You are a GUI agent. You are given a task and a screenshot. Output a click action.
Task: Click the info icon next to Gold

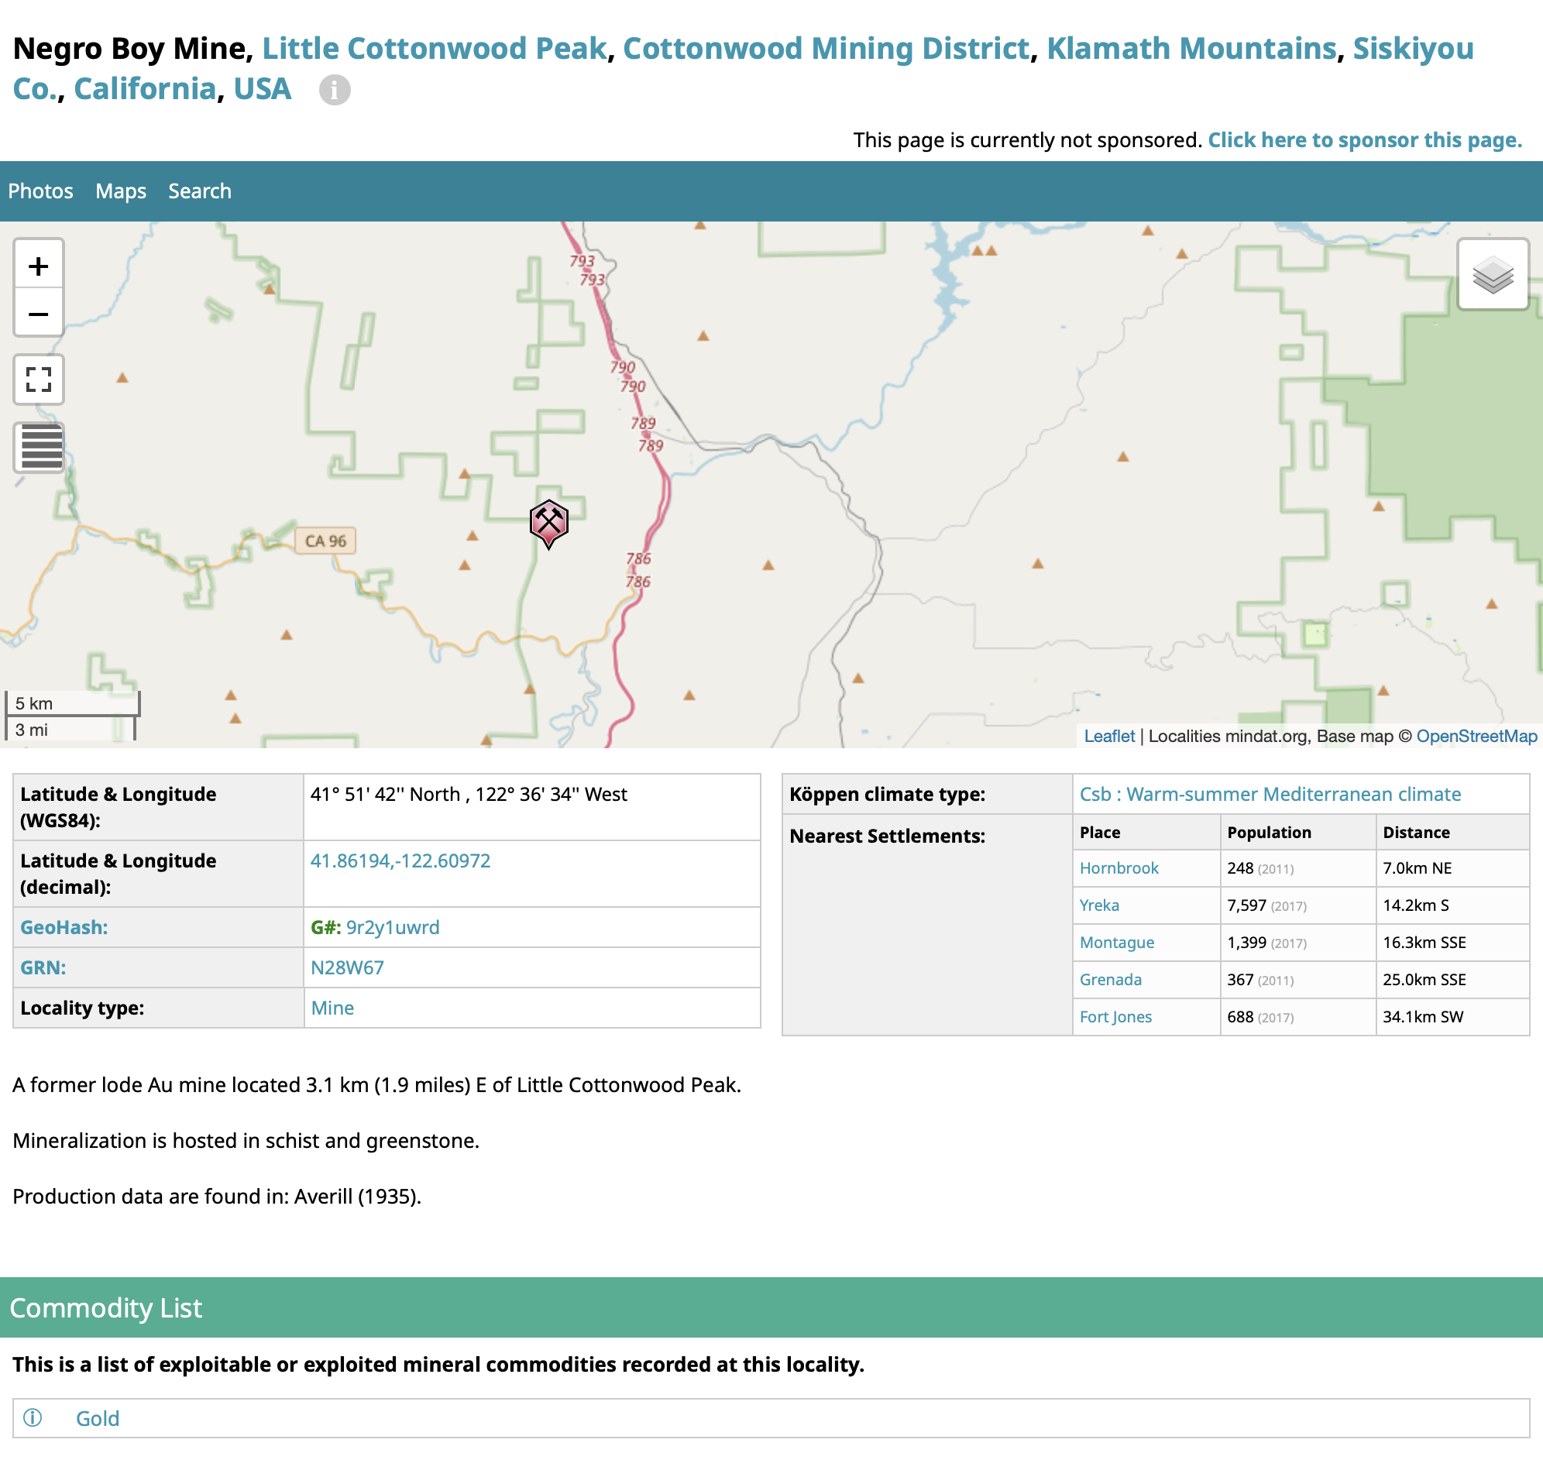(33, 1418)
